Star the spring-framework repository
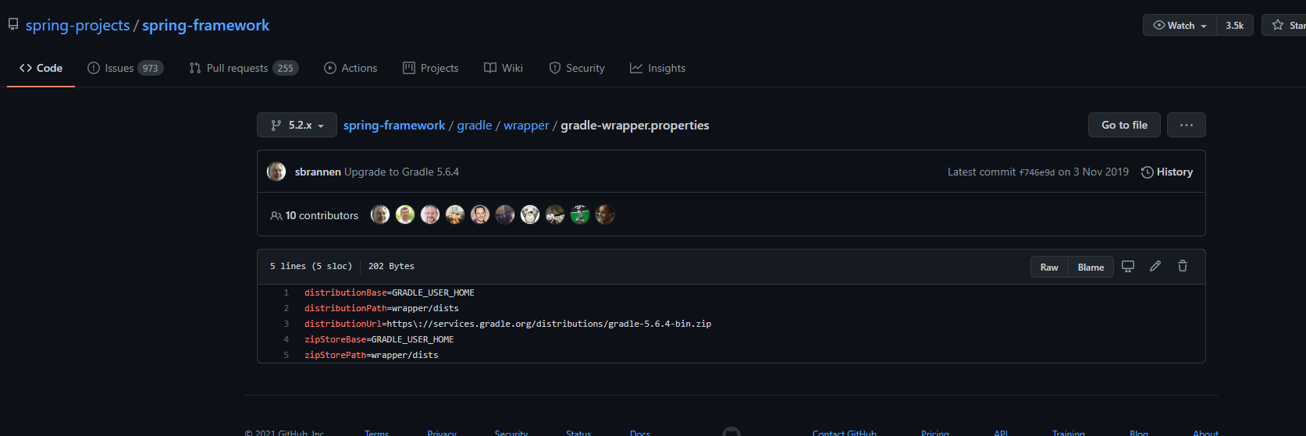This screenshot has height=436, width=1306. click(x=1285, y=25)
